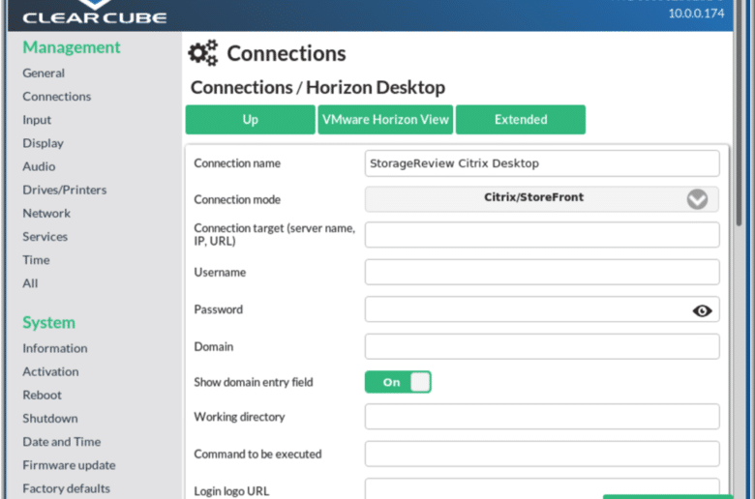
Task: Open System Information page
Action: coord(55,348)
